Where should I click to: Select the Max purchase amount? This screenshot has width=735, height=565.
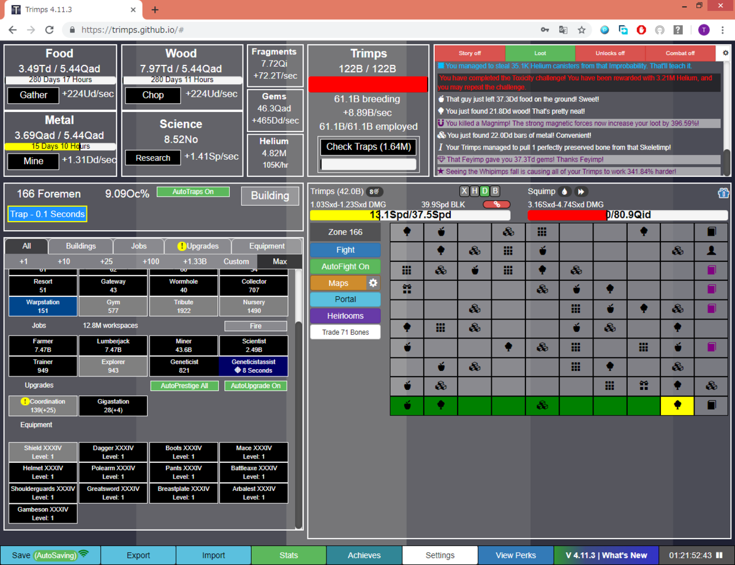tap(280, 261)
